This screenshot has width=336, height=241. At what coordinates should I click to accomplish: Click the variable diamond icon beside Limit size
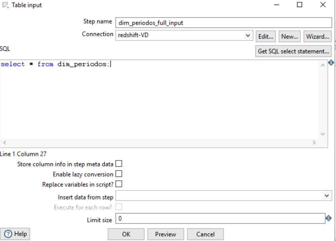pos(329,218)
